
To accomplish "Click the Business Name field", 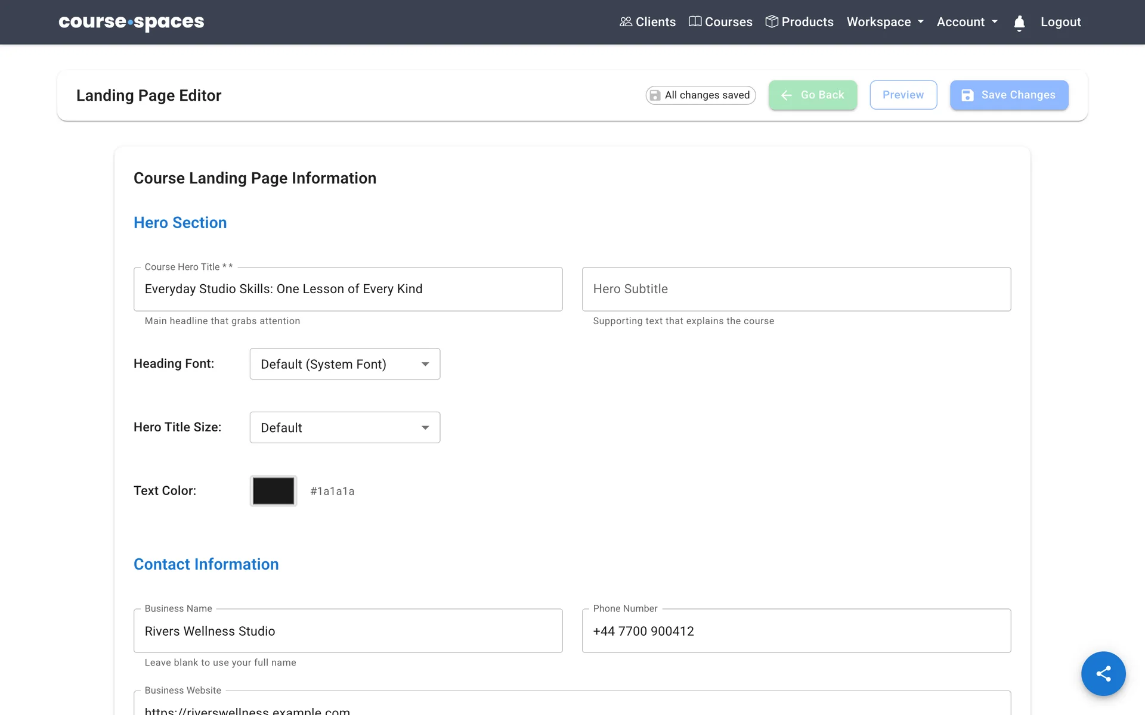I will pos(348,631).
